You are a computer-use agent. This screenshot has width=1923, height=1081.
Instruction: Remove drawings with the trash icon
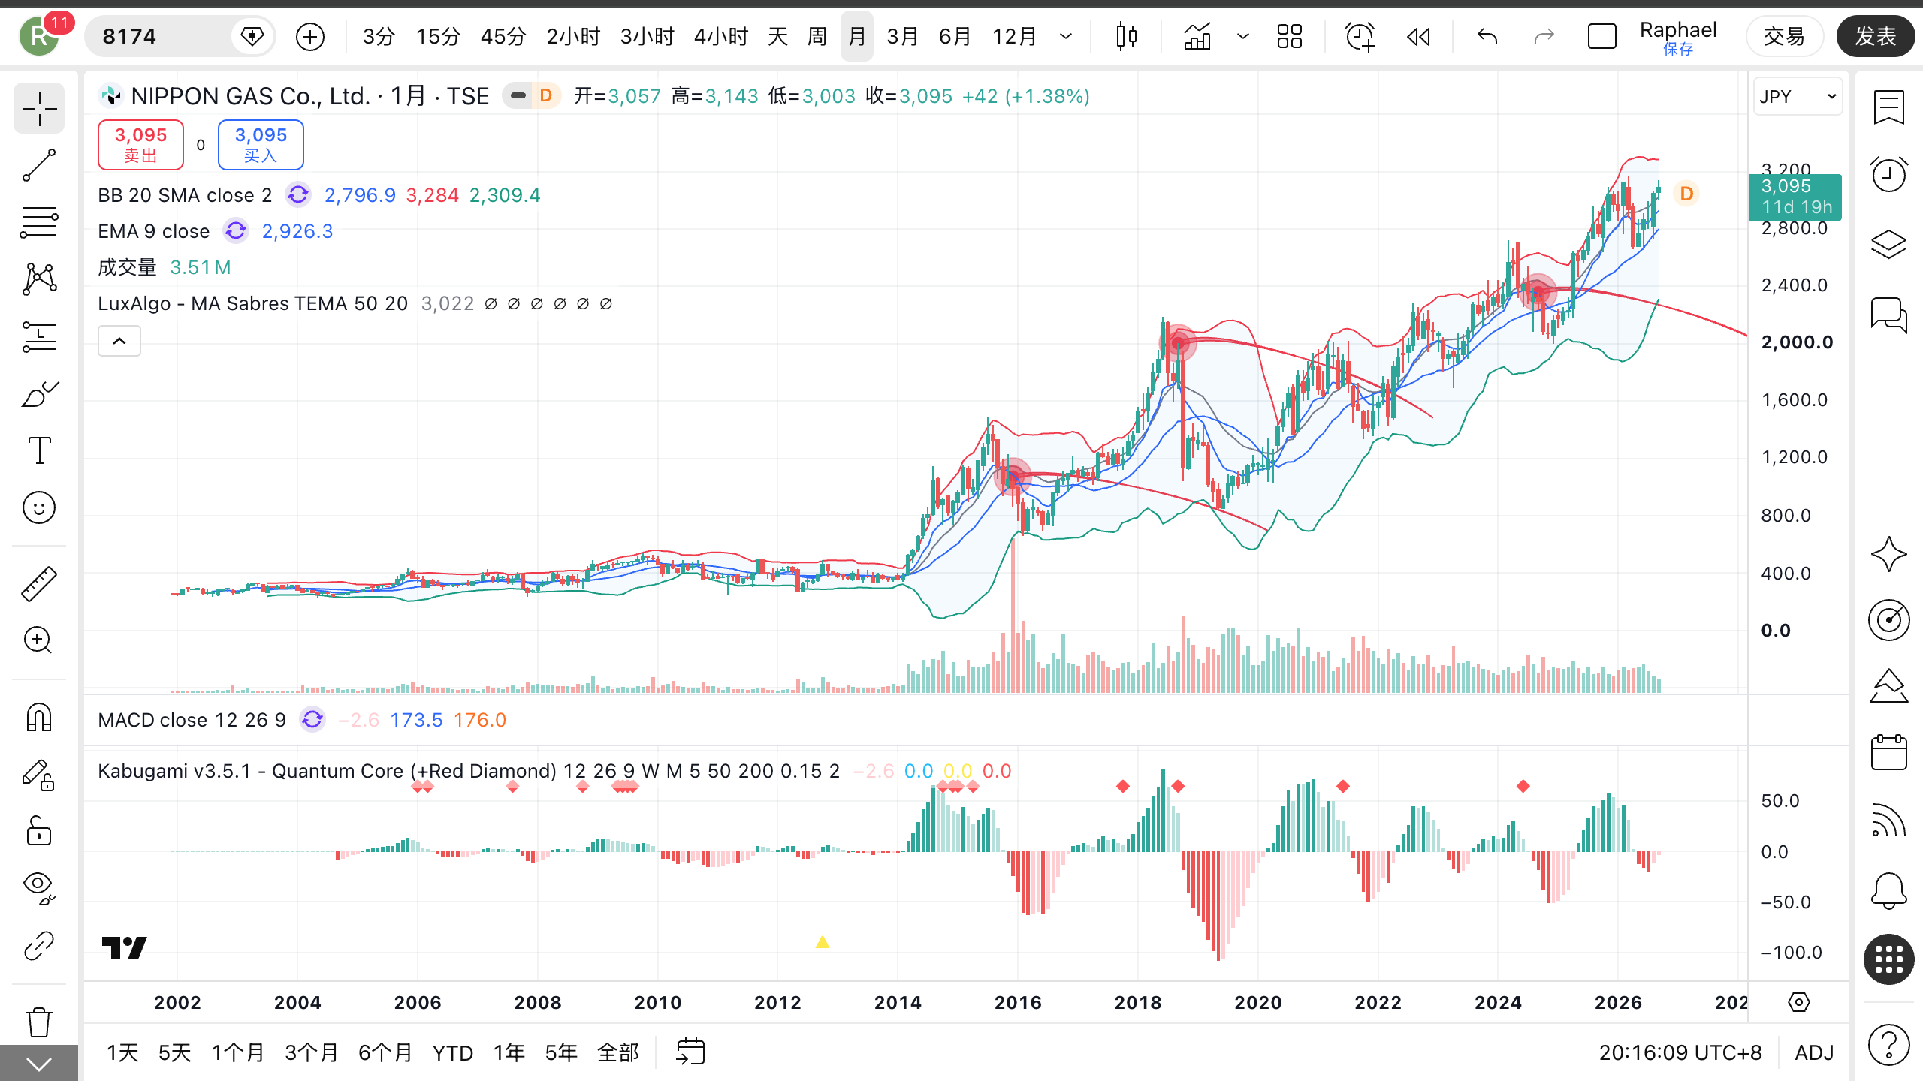39,1022
